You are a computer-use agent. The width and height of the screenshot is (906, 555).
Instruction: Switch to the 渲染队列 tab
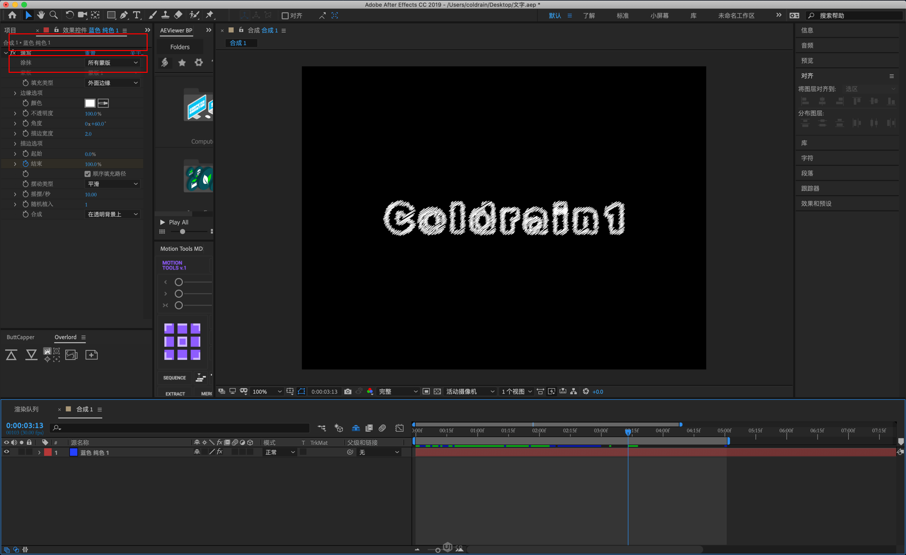pos(26,409)
